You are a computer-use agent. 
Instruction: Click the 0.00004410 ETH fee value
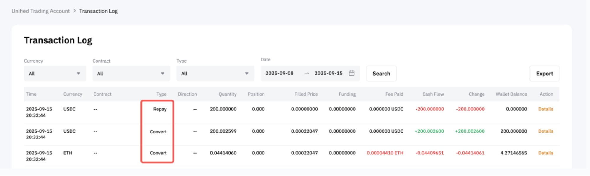click(x=385, y=153)
